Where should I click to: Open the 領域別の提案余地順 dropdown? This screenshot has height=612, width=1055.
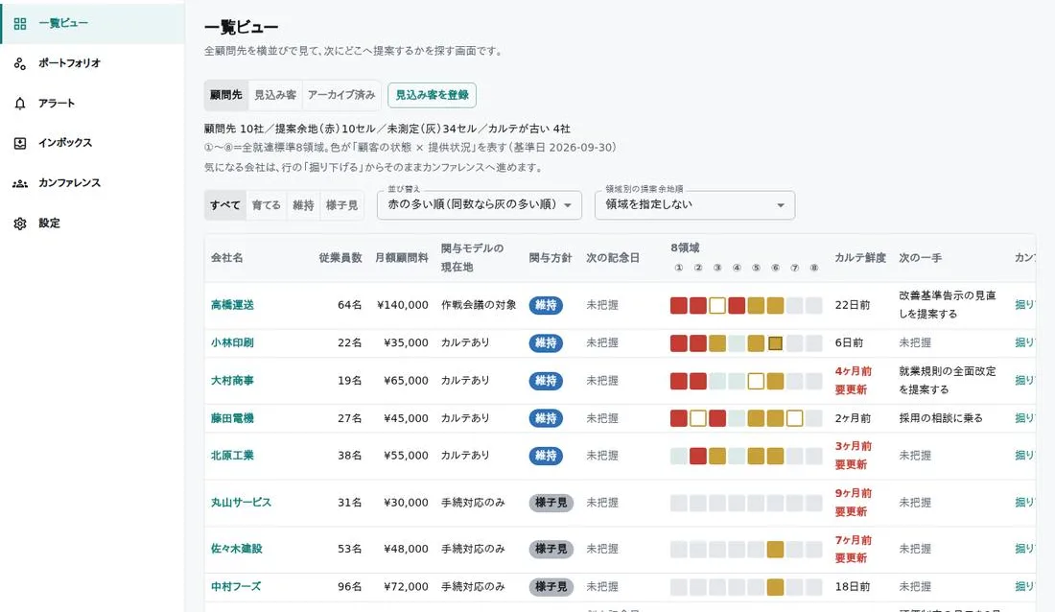click(x=694, y=204)
